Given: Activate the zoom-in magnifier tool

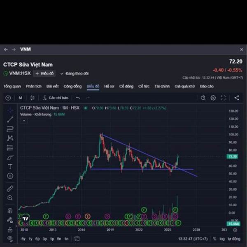Looking at the screenshot, I should (10, 198).
